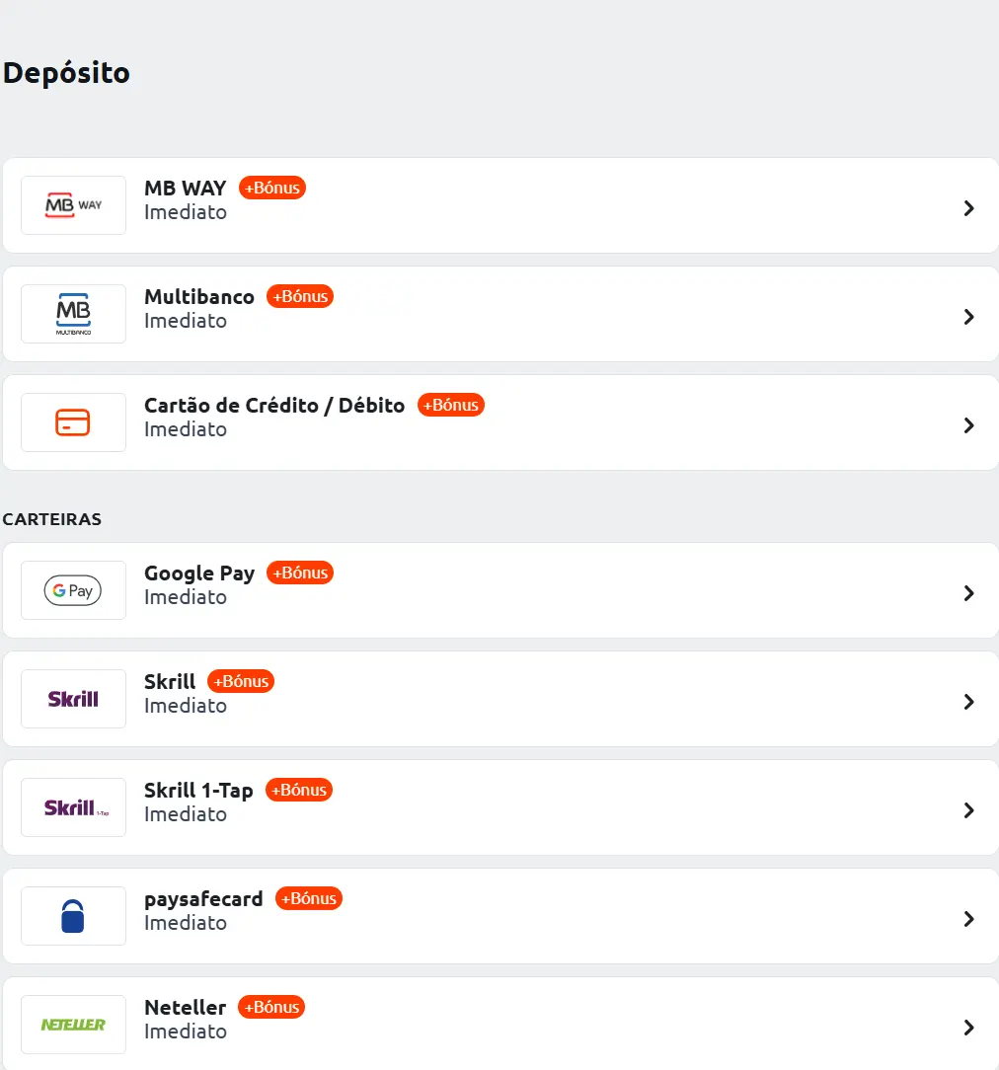Click the MB WAY logo icon
999x1070 pixels.
click(x=73, y=205)
